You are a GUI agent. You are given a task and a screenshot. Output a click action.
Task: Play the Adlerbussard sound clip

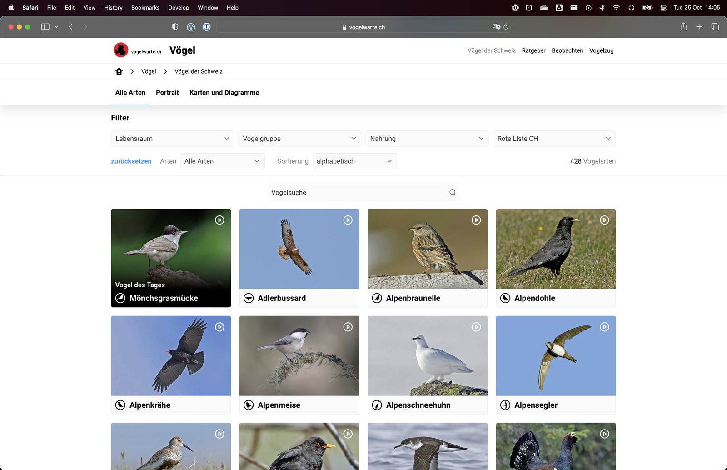(348, 220)
